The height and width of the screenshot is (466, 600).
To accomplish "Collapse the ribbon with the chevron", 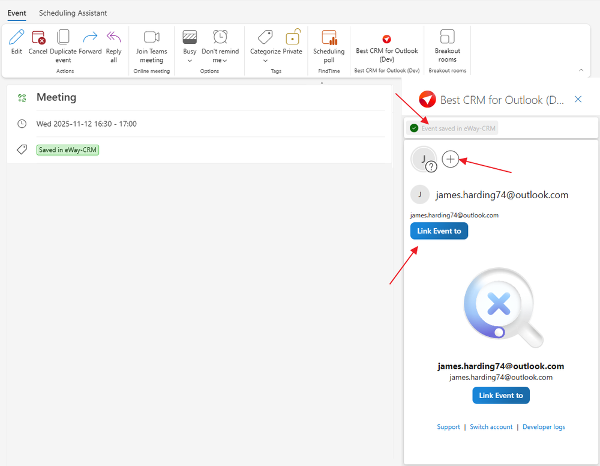I will click(581, 70).
